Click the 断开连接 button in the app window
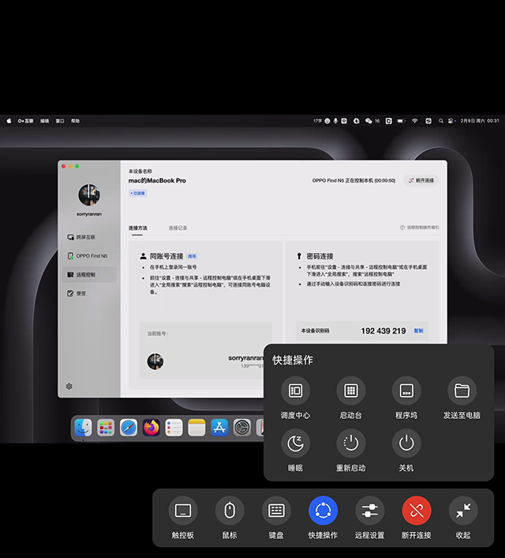 (x=421, y=180)
